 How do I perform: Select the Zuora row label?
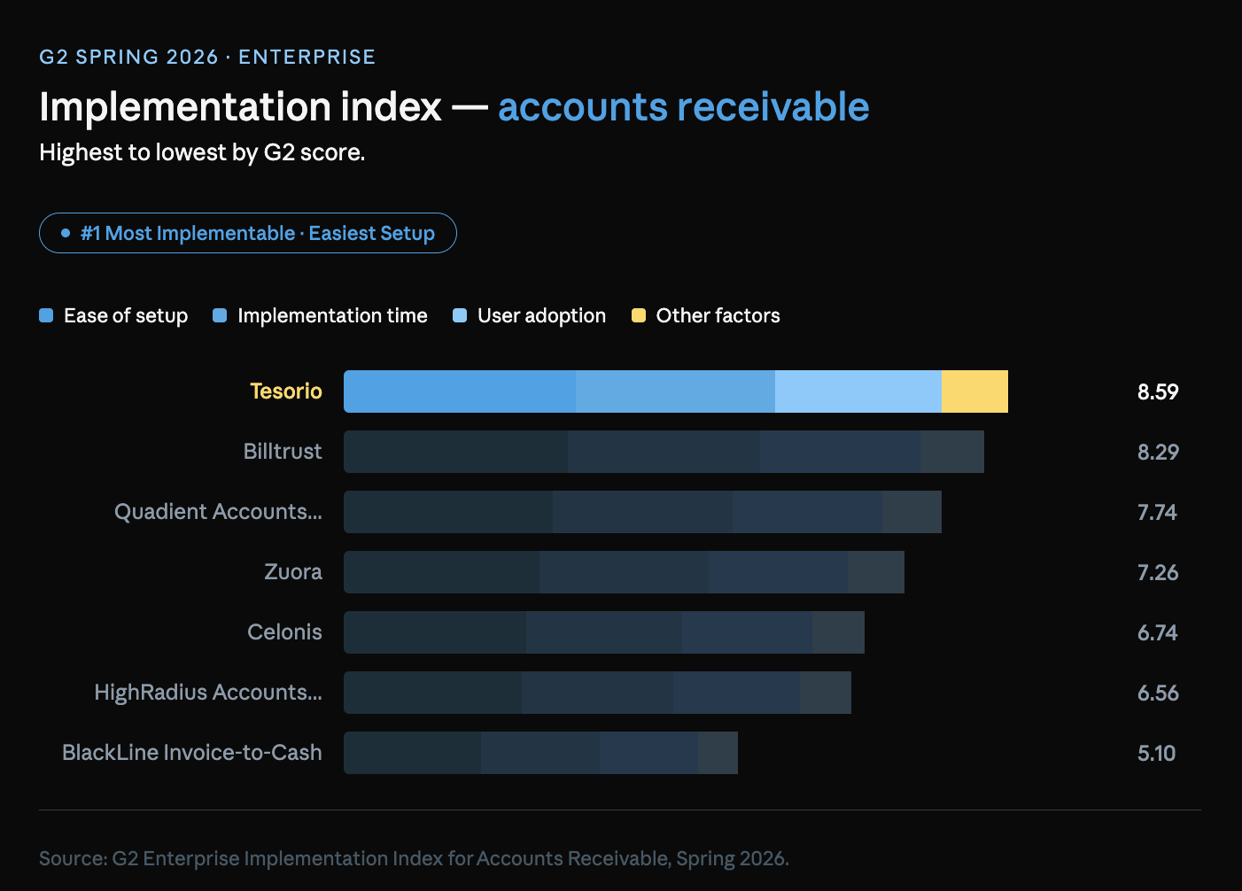coord(292,572)
